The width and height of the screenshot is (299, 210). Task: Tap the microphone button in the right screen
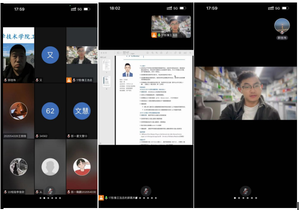244,191
